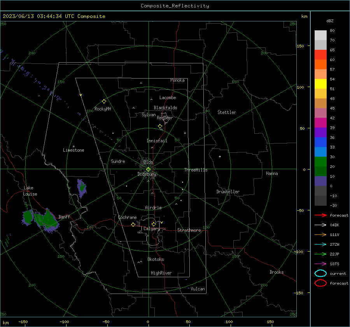Click the small green echo north of Banff
The width and height of the screenshot is (350, 327).
pyautogui.click(x=82, y=188)
